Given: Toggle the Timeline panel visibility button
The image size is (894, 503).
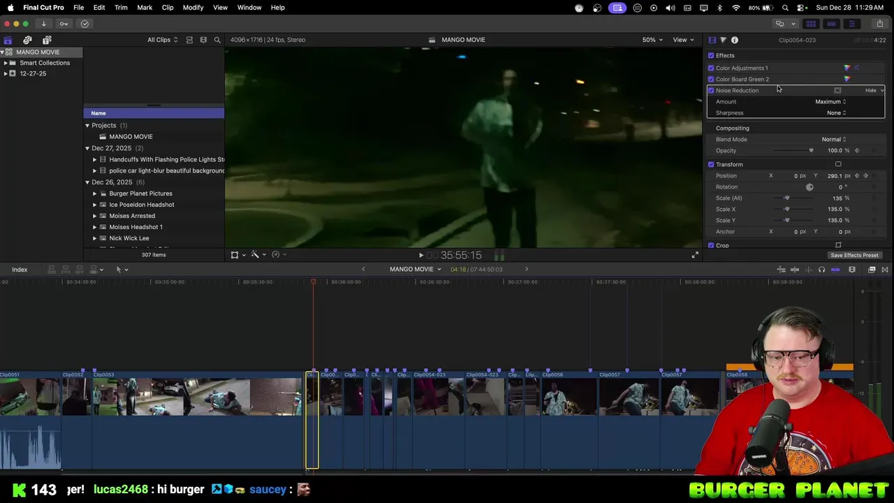Looking at the screenshot, I should tap(831, 24).
